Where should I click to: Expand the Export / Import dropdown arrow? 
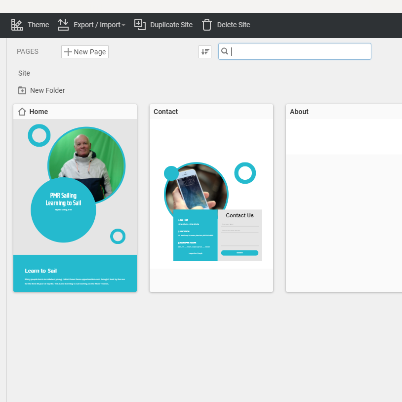(123, 25)
